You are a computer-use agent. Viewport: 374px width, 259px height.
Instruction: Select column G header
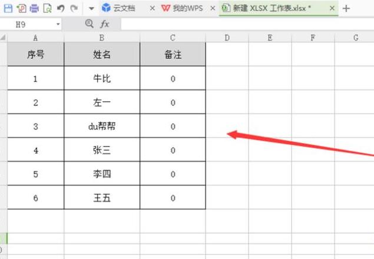coord(355,38)
